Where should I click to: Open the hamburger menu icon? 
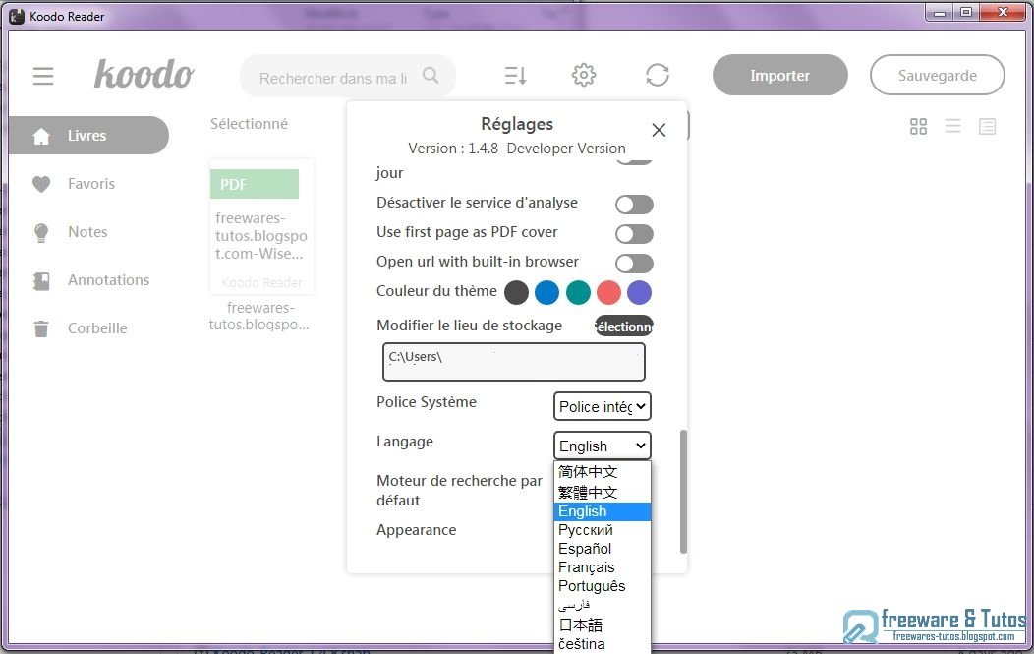tap(43, 76)
